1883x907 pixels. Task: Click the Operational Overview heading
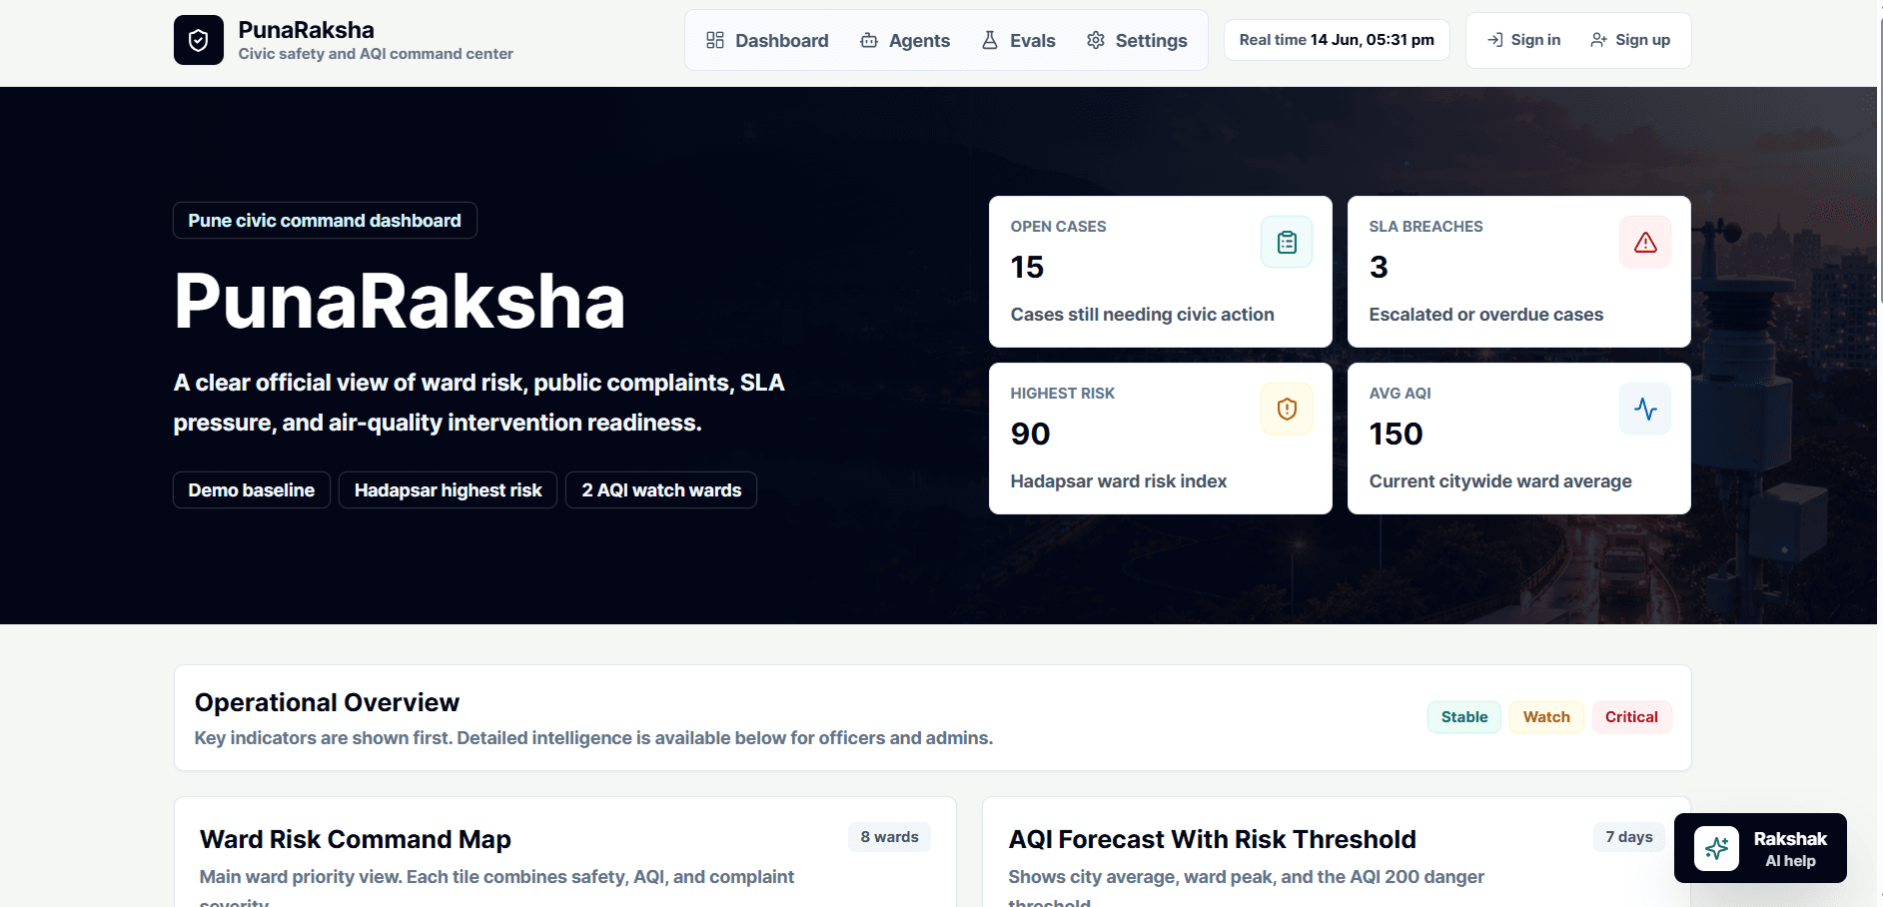click(327, 703)
